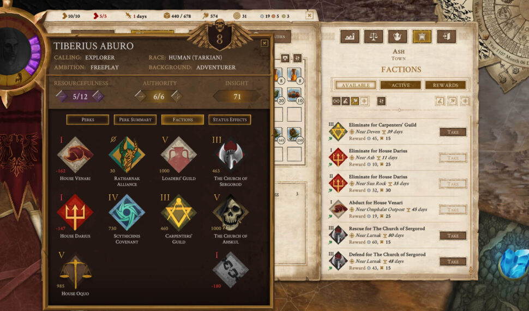
Task: Select the Church of Ahskul skull emblem
Action: (231, 212)
